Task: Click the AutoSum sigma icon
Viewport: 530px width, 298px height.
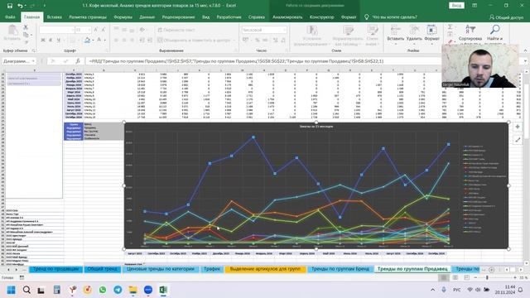Action: point(450,26)
